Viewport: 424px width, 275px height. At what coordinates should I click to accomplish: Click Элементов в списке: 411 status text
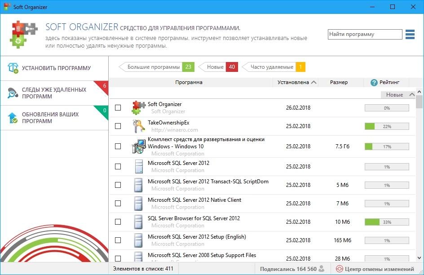pos(143,269)
